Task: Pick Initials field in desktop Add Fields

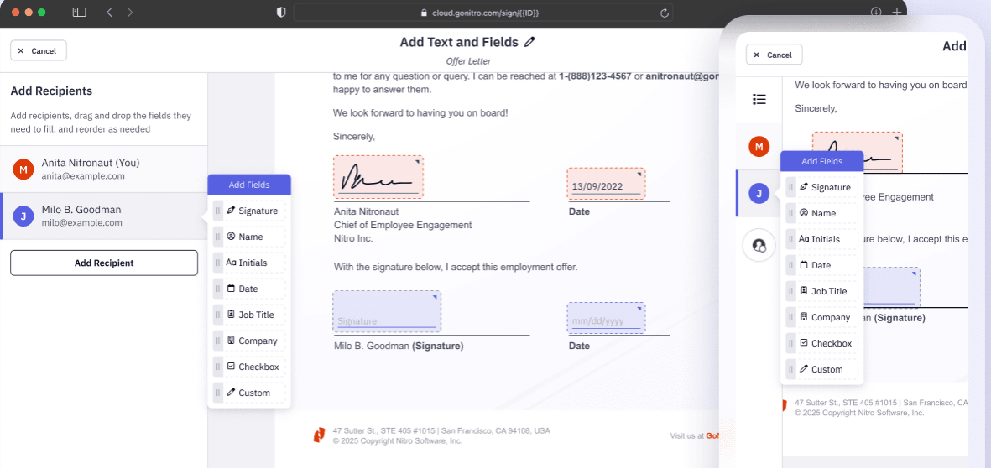Action: 250,263
